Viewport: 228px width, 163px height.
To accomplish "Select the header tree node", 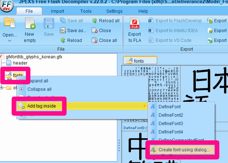I will coord(20,63).
